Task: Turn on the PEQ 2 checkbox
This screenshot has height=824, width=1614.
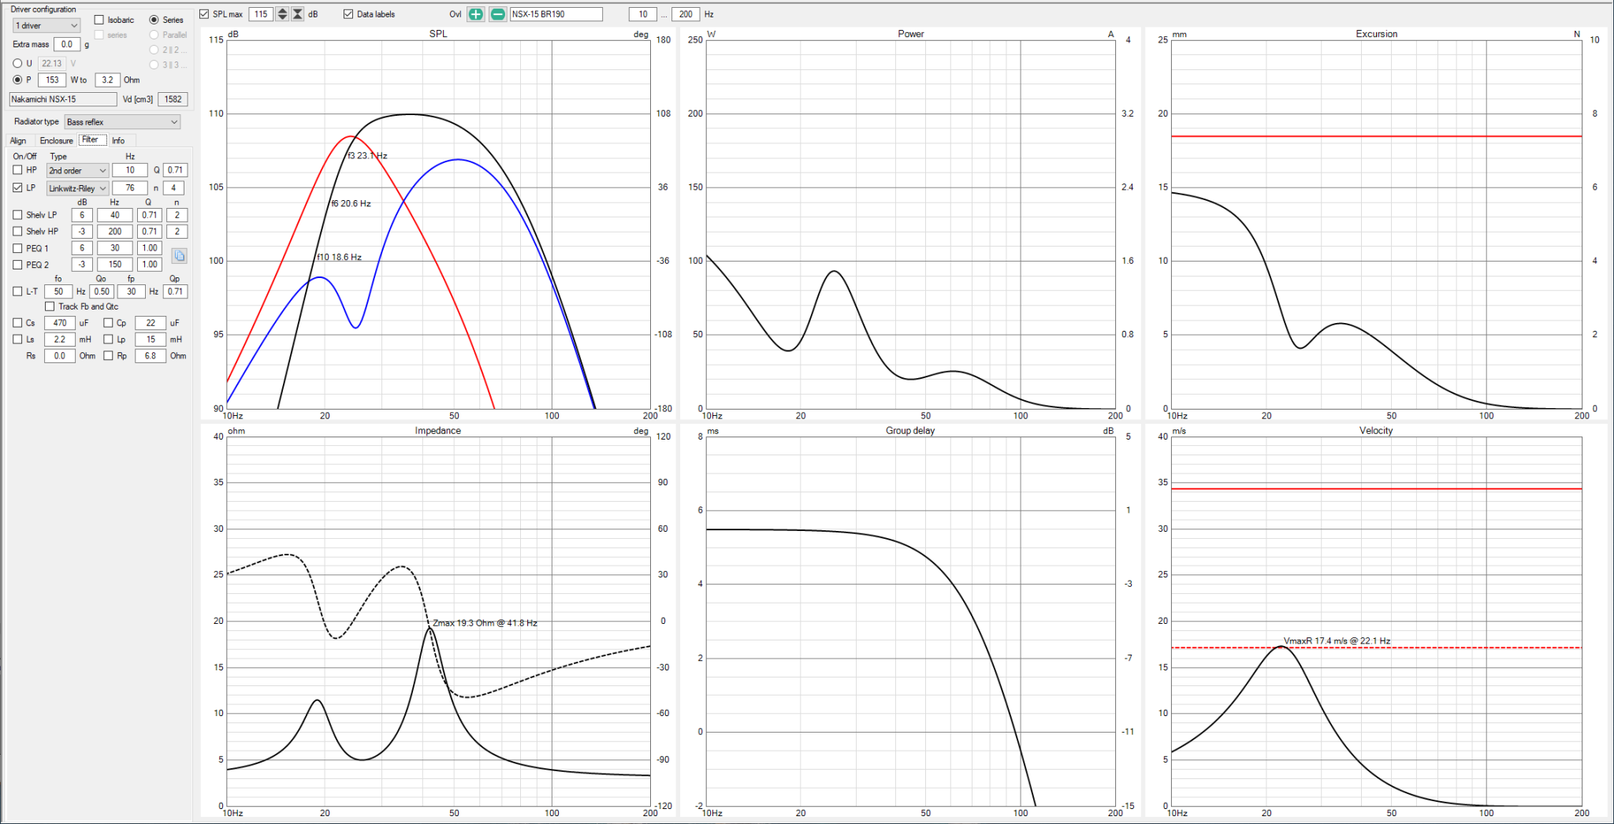Action: click(x=17, y=265)
